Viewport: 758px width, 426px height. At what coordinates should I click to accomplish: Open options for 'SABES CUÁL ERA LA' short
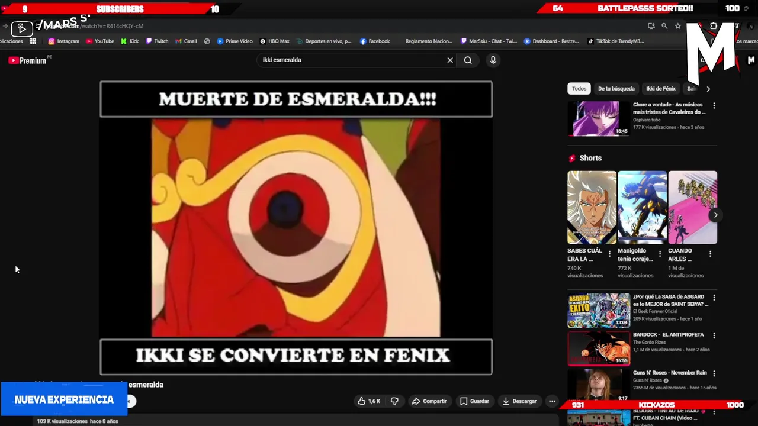(609, 254)
